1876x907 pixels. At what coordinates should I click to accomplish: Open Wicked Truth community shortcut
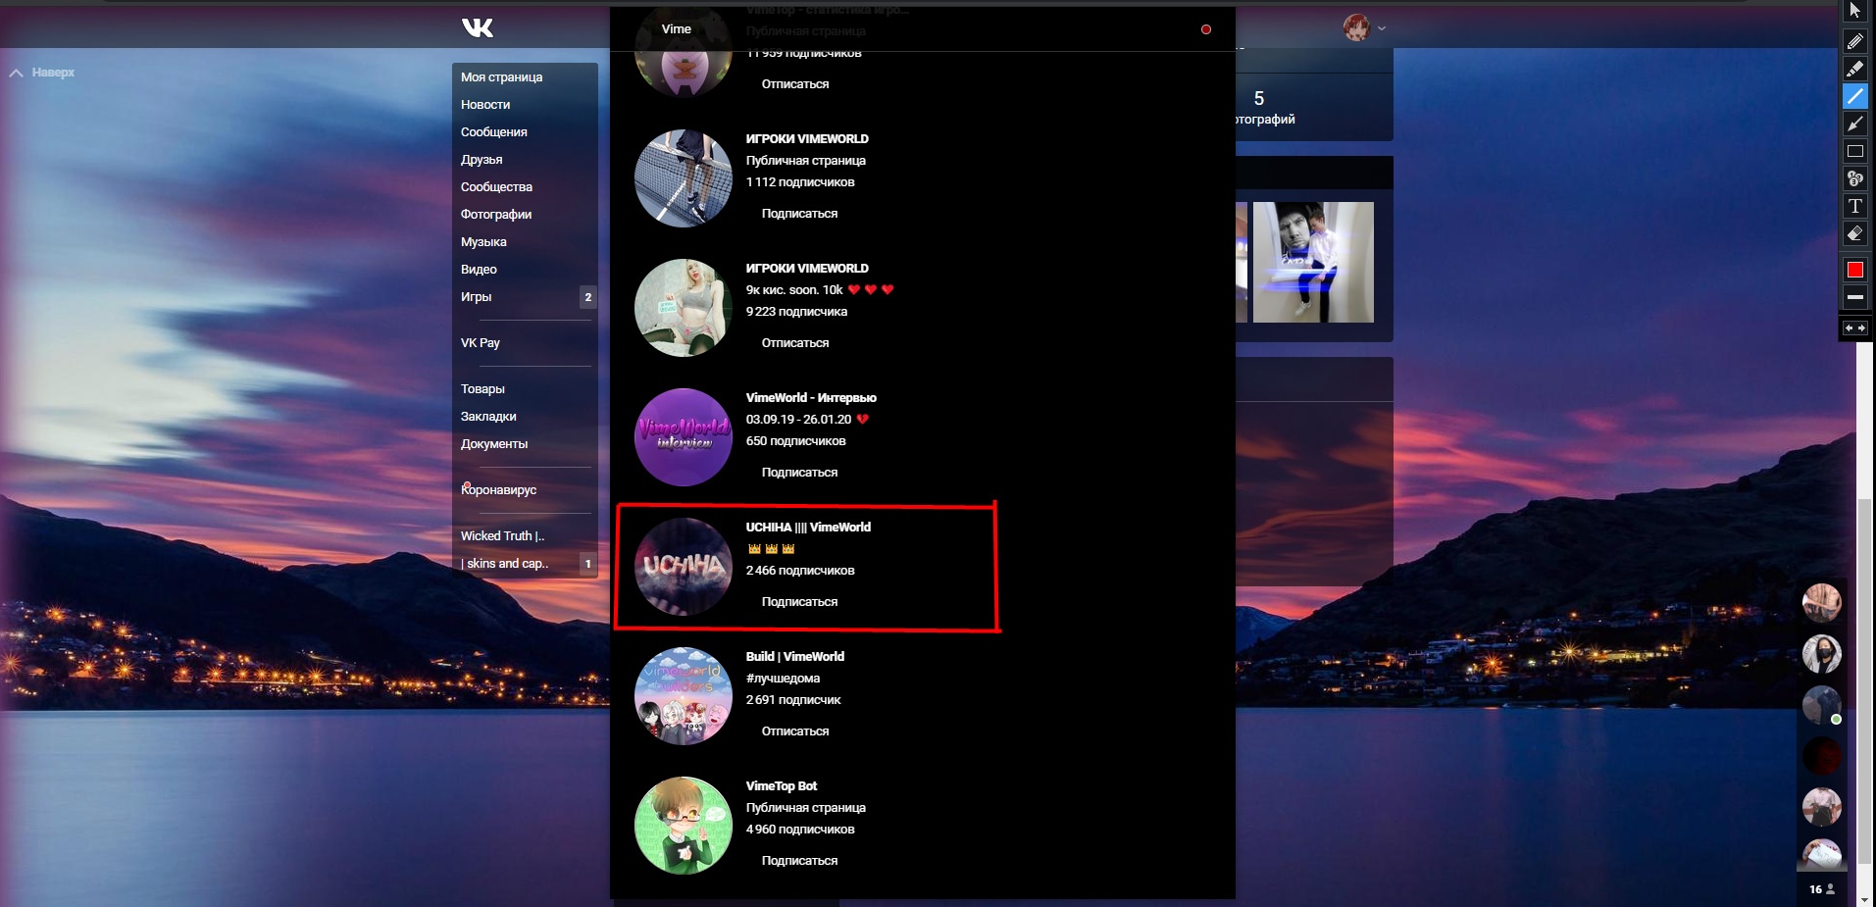coord(502,535)
